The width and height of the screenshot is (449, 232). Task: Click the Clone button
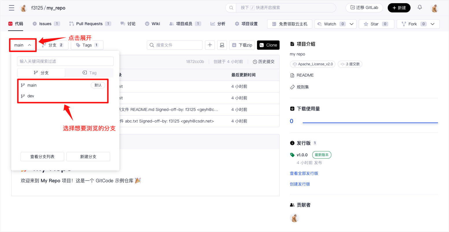pos(268,45)
